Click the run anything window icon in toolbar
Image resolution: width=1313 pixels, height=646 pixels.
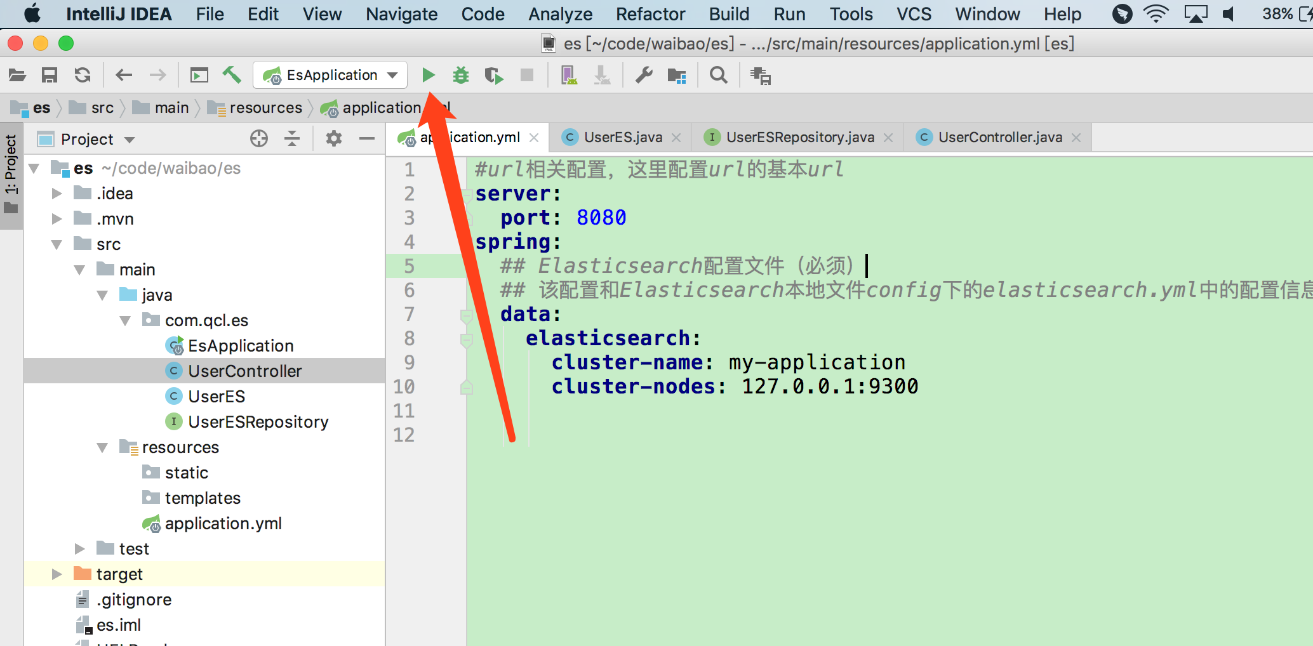coord(199,76)
